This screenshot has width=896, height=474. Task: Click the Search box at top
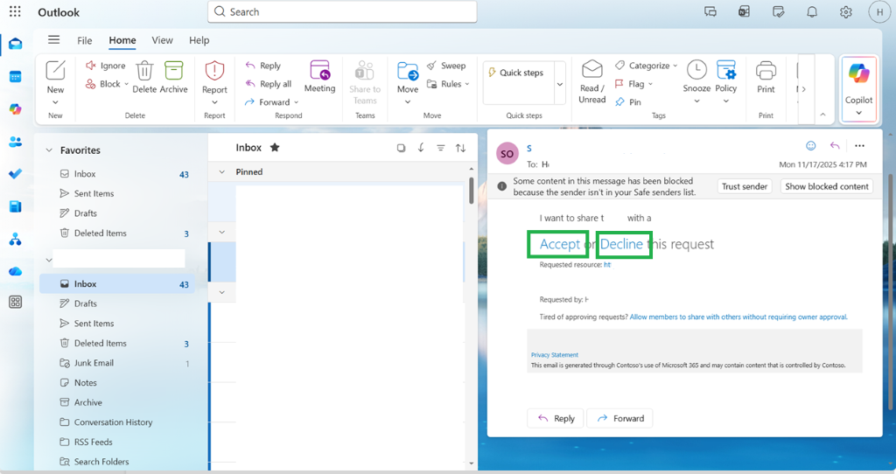[x=342, y=12]
